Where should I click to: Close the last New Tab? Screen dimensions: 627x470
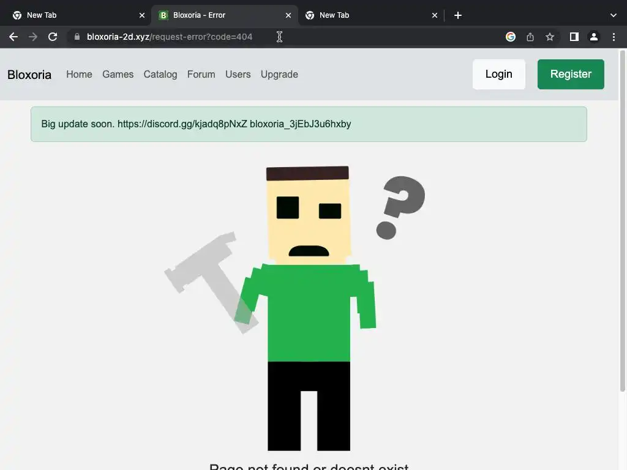coord(435,15)
